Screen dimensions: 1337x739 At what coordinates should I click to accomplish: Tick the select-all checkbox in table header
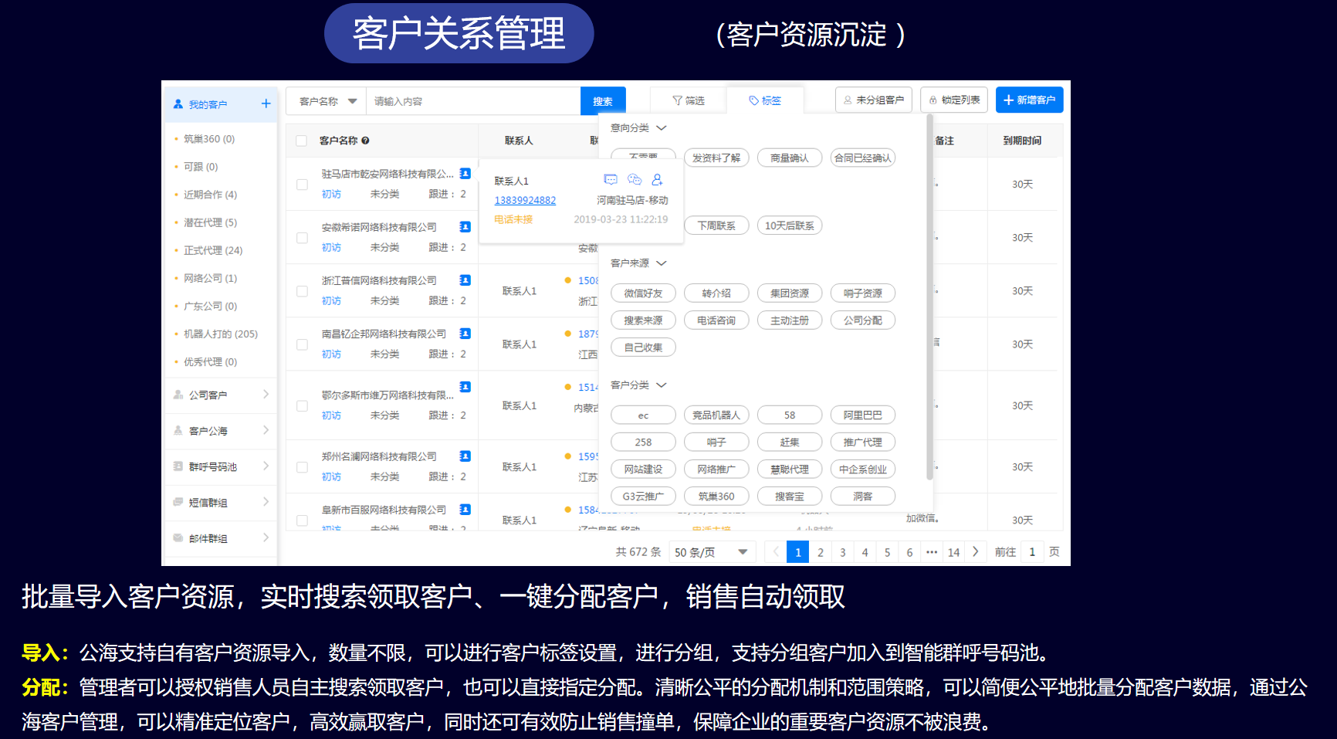tap(302, 141)
